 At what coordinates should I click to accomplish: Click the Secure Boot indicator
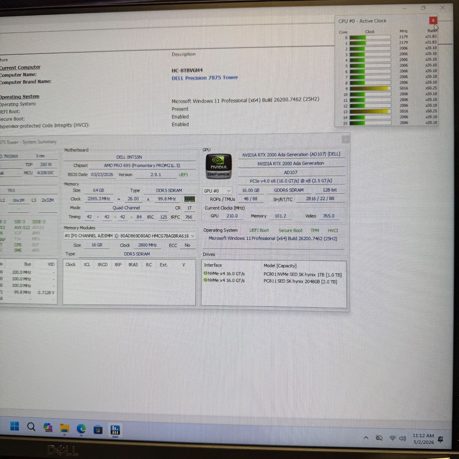290,230
